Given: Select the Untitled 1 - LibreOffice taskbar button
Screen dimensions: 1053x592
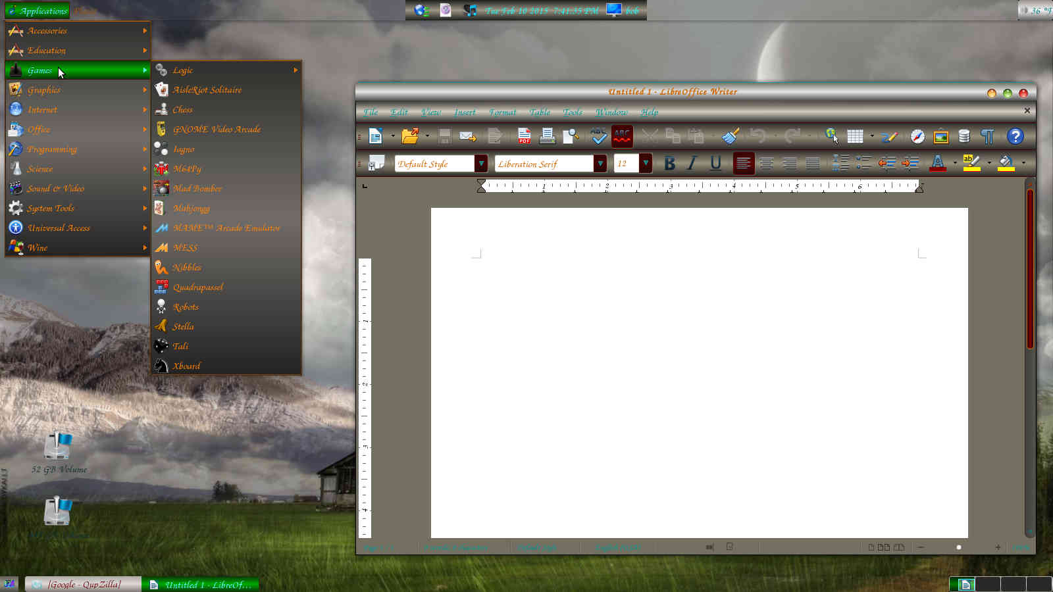Looking at the screenshot, I should click(201, 584).
